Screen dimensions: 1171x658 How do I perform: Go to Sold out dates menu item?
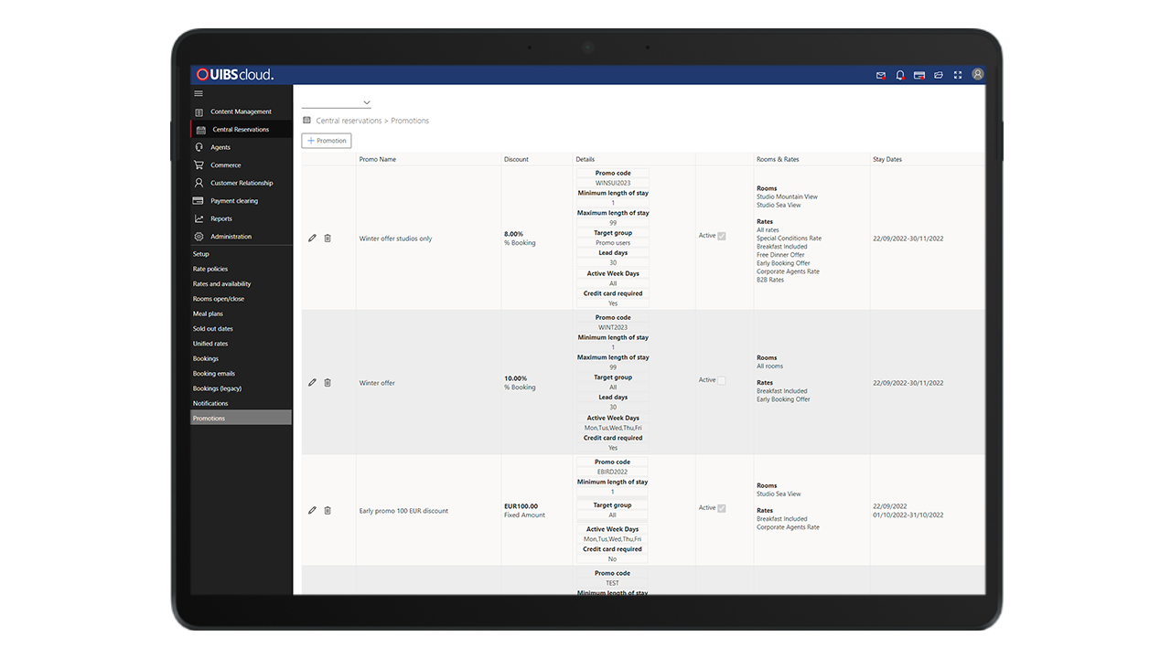(x=212, y=329)
